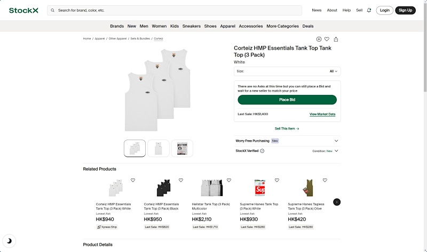Click the StockX logo
This screenshot has width=427, height=252.
click(x=23, y=10)
